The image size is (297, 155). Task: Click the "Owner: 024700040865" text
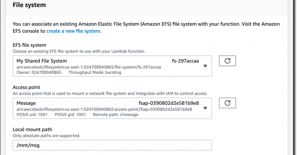[39, 73]
